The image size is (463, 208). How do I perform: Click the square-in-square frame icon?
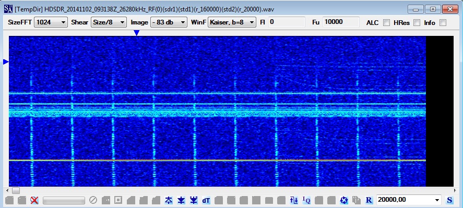118,200
